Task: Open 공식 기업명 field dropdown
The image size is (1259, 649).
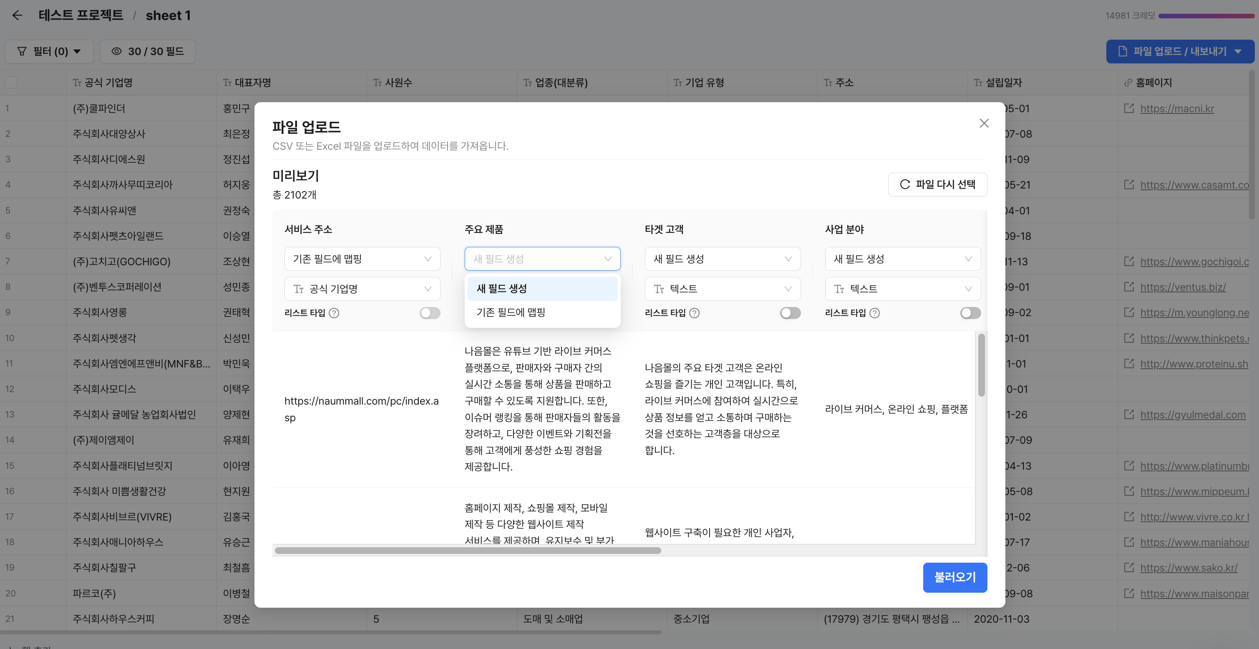Action: point(362,289)
